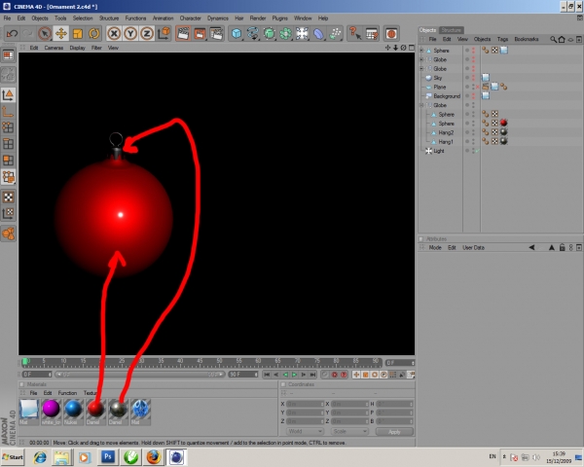The image size is (584, 467).
Task: Open the Render Settings icon
Action: coord(216,33)
